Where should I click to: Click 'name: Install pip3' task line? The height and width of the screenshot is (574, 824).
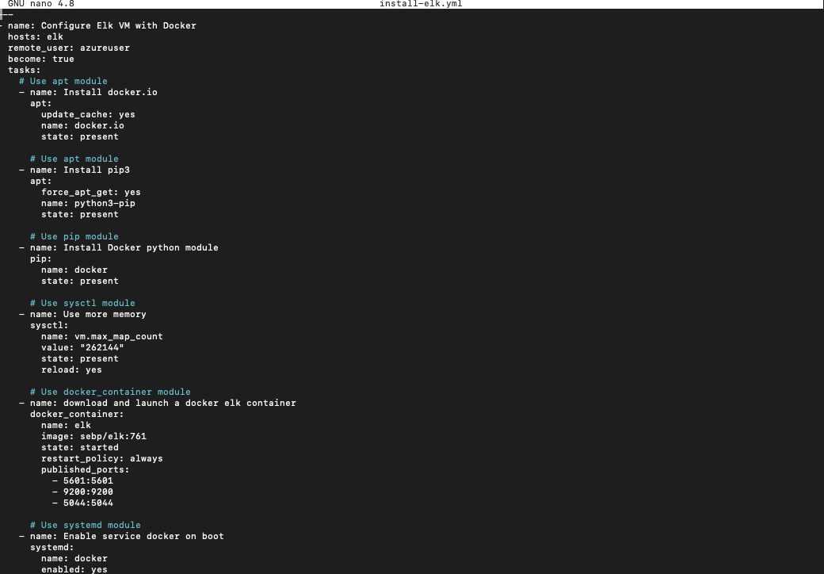[x=80, y=170]
